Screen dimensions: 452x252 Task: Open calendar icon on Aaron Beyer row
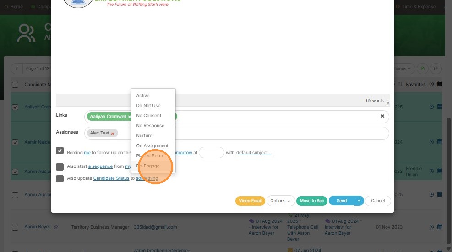[x=439, y=227]
